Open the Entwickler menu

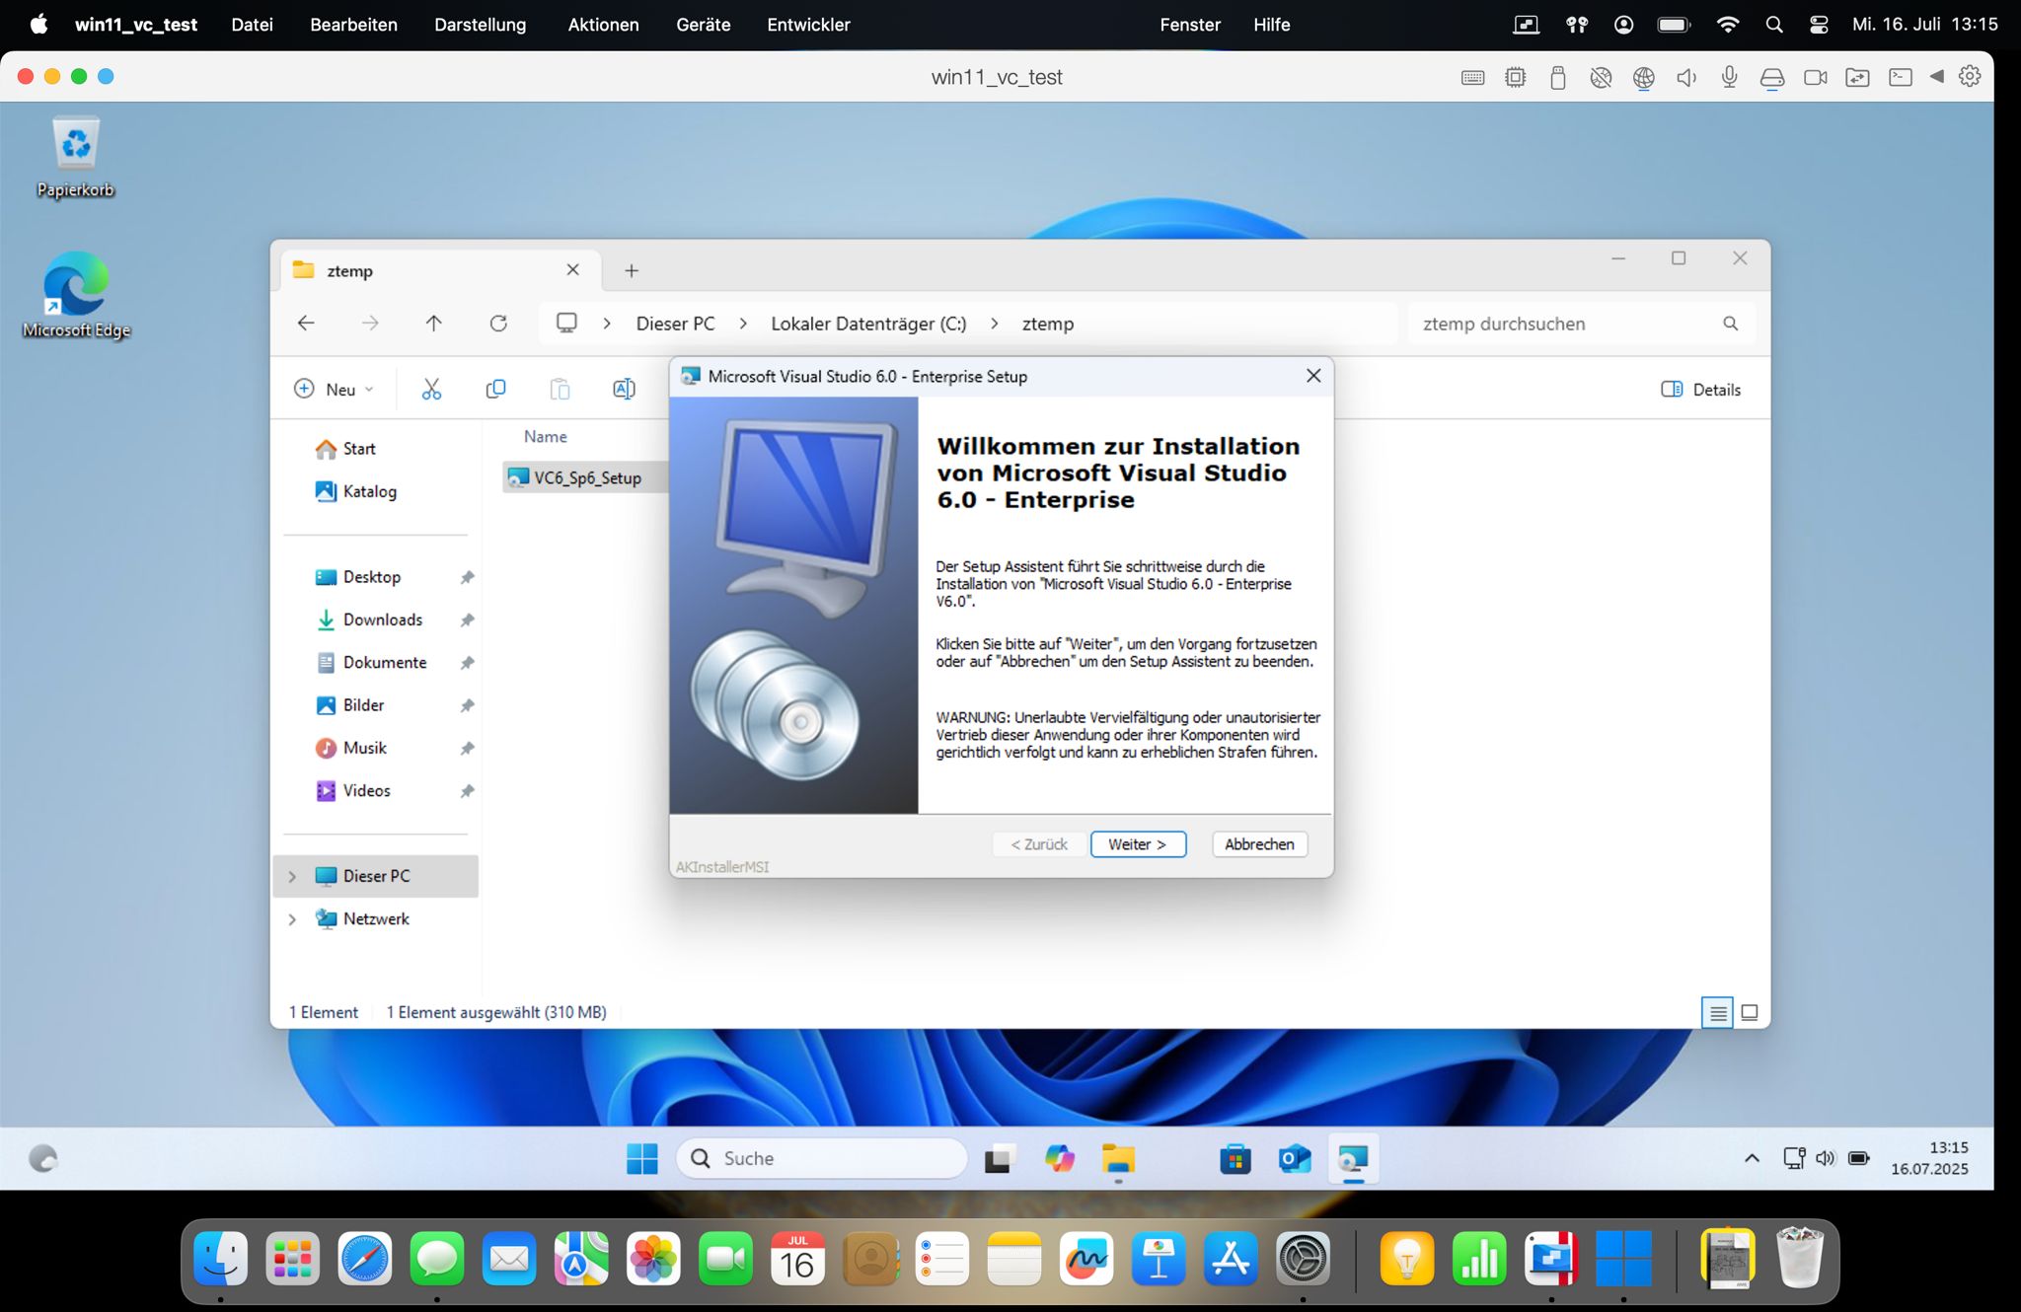(808, 25)
